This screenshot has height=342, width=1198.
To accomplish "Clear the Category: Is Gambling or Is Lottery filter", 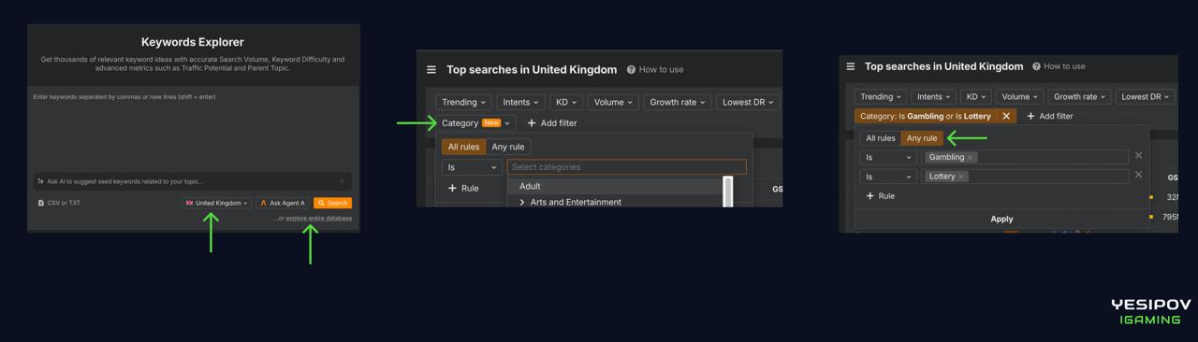I will pos(1006,116).
